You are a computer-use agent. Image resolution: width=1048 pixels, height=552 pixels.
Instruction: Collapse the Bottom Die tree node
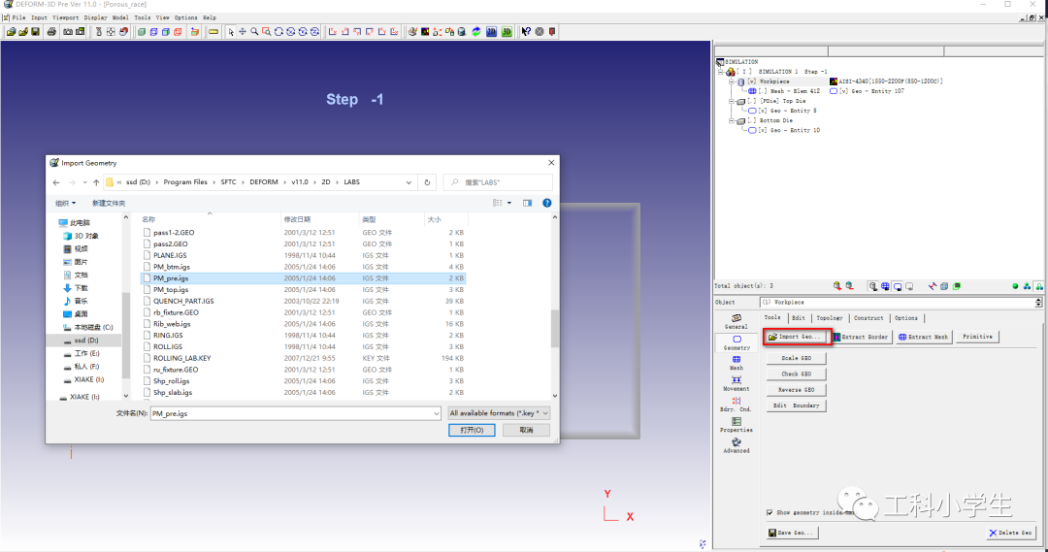coord(732,120)
